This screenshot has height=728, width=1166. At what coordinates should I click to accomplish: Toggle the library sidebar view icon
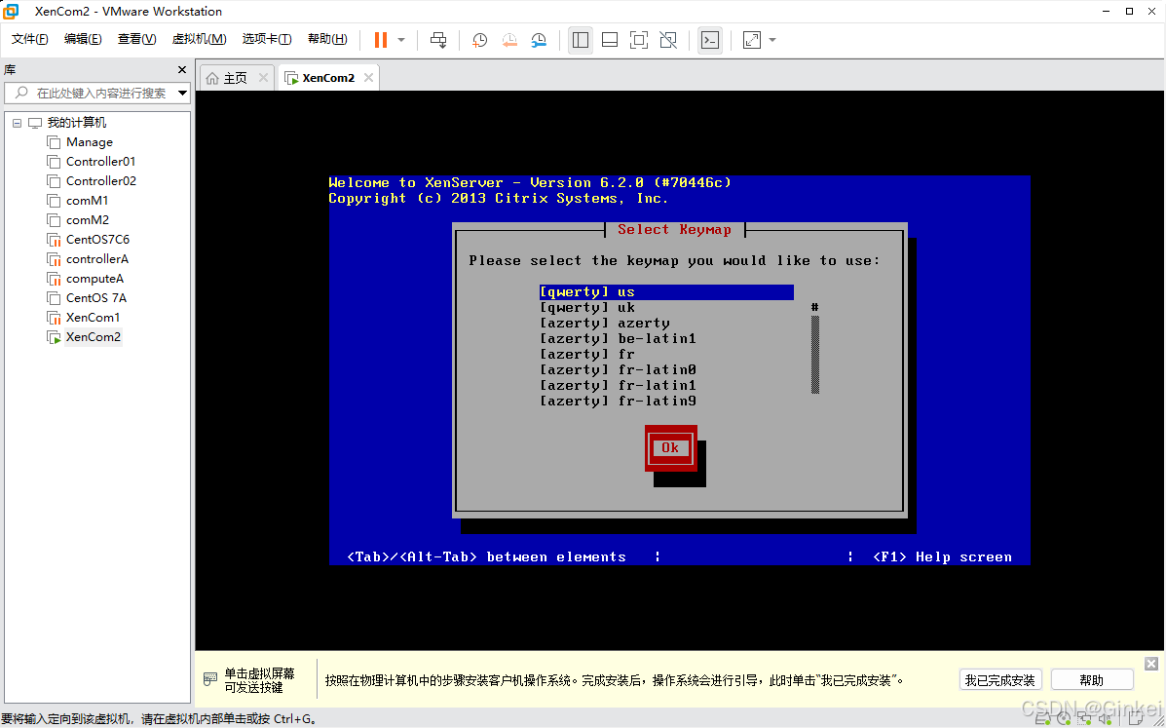581,40
